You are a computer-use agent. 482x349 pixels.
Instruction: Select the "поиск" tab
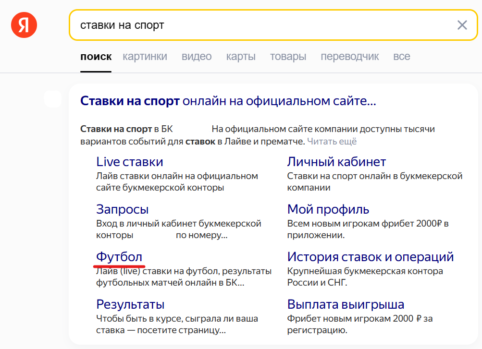96,57
